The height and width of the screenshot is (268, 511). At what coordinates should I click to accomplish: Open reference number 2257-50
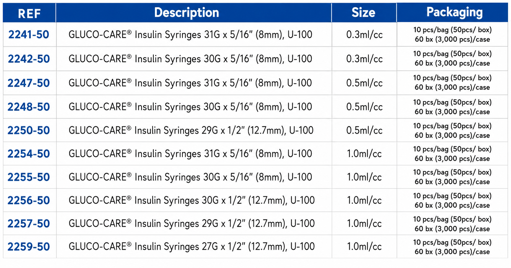point(29,223)
